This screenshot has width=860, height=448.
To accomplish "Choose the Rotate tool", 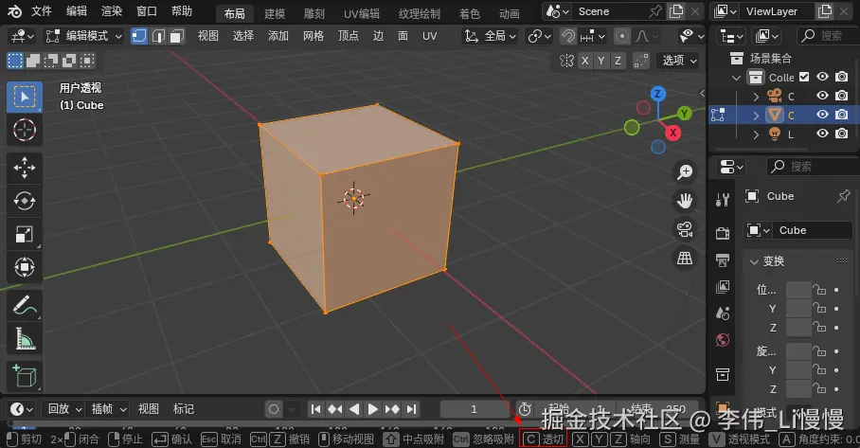I will [24, 201].
